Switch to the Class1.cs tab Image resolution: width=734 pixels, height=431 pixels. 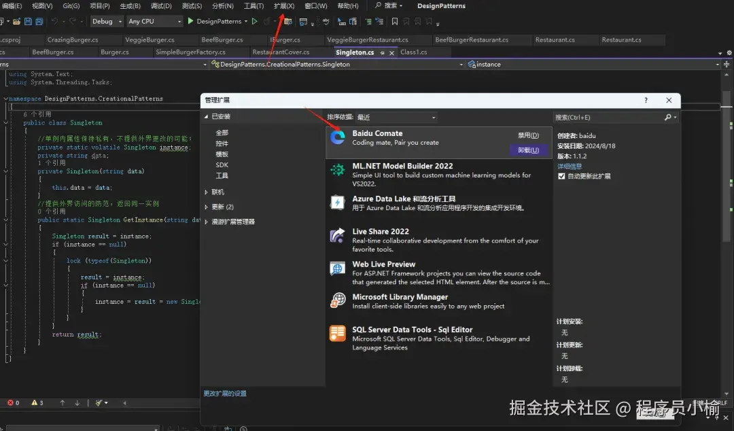tap(413, 52)
